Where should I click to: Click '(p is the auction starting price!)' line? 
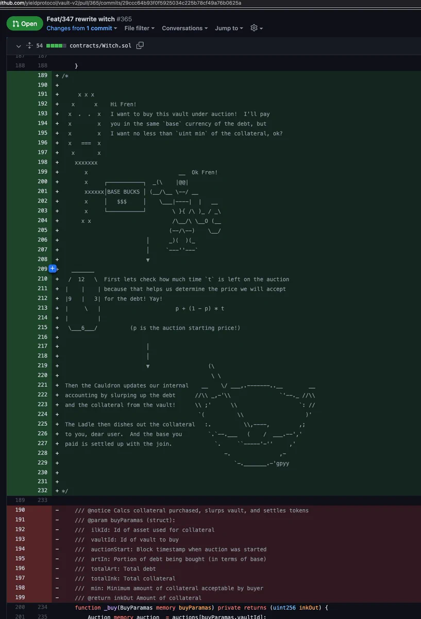point(185,328)
